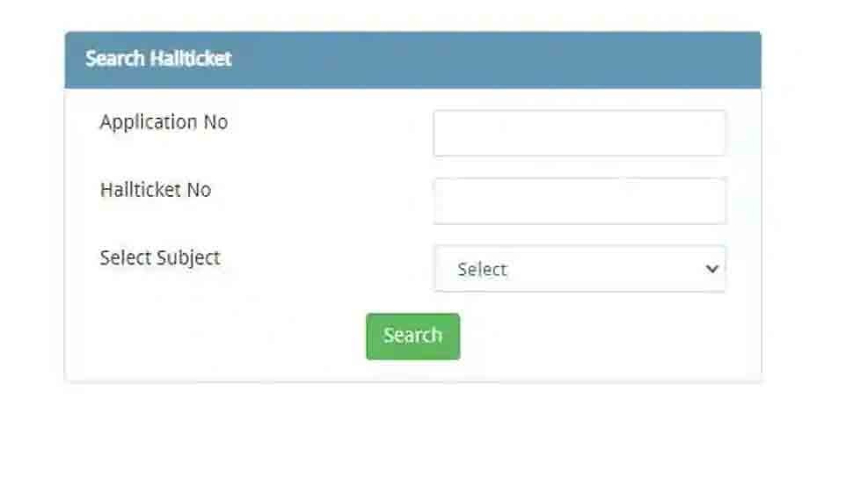The width and height of the screenshot is (853, 479).
Task: Click empty panel space left of Search
Action: pos(220,336)
